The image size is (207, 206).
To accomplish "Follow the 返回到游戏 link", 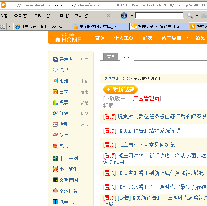I will click(114, 78).
